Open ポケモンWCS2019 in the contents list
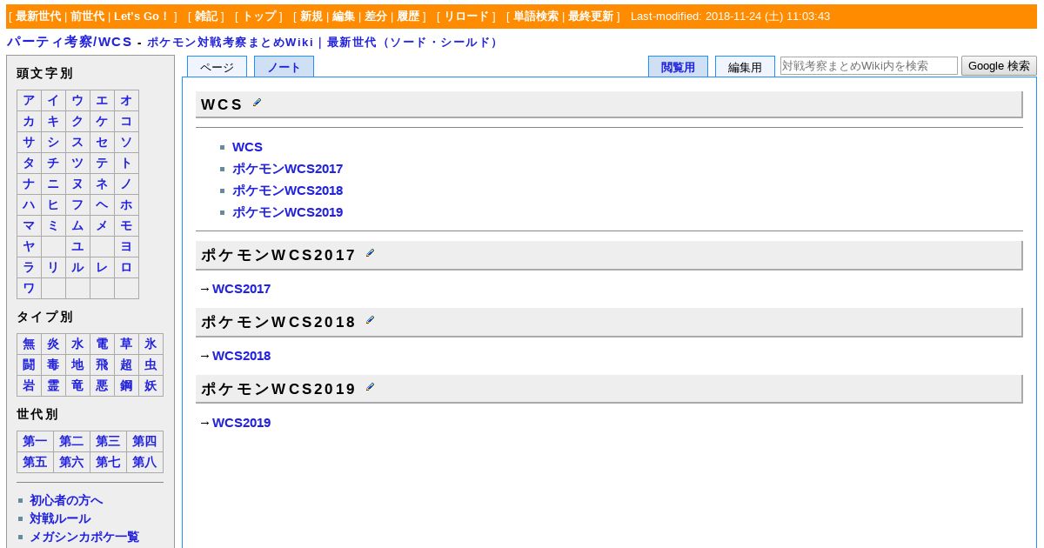1044x548 pixels. tap(287, 212)
